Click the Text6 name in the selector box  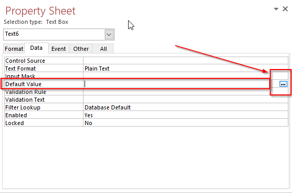tap(12, 34)
